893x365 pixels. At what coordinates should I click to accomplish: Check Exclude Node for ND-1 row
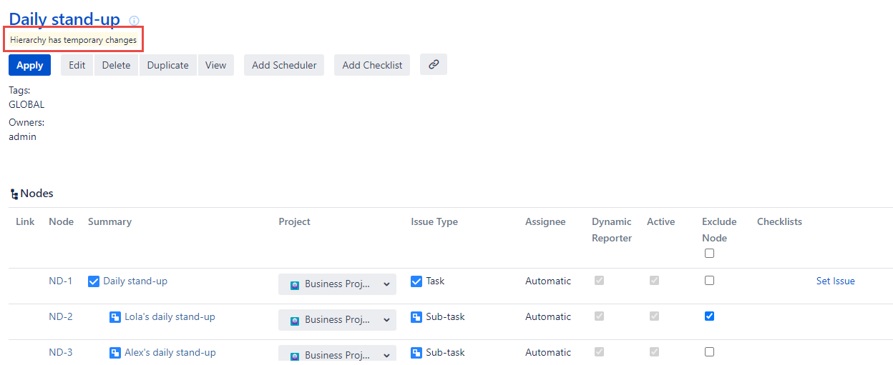[709, 281]
